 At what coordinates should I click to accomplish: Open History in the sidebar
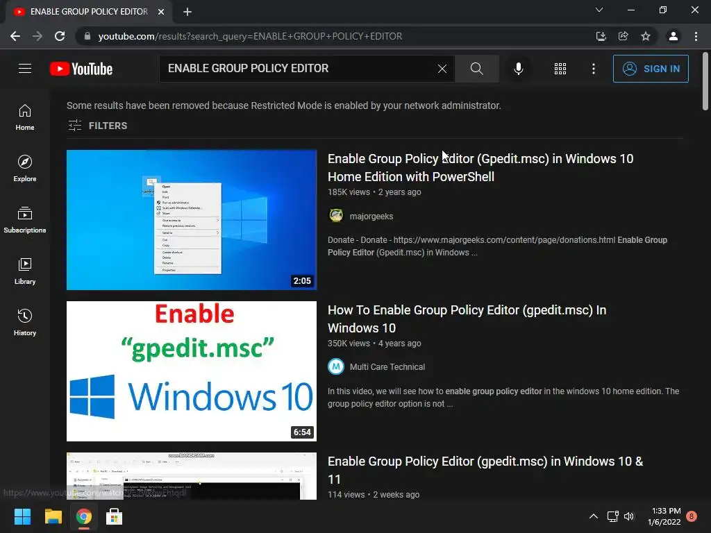[25, 322]
